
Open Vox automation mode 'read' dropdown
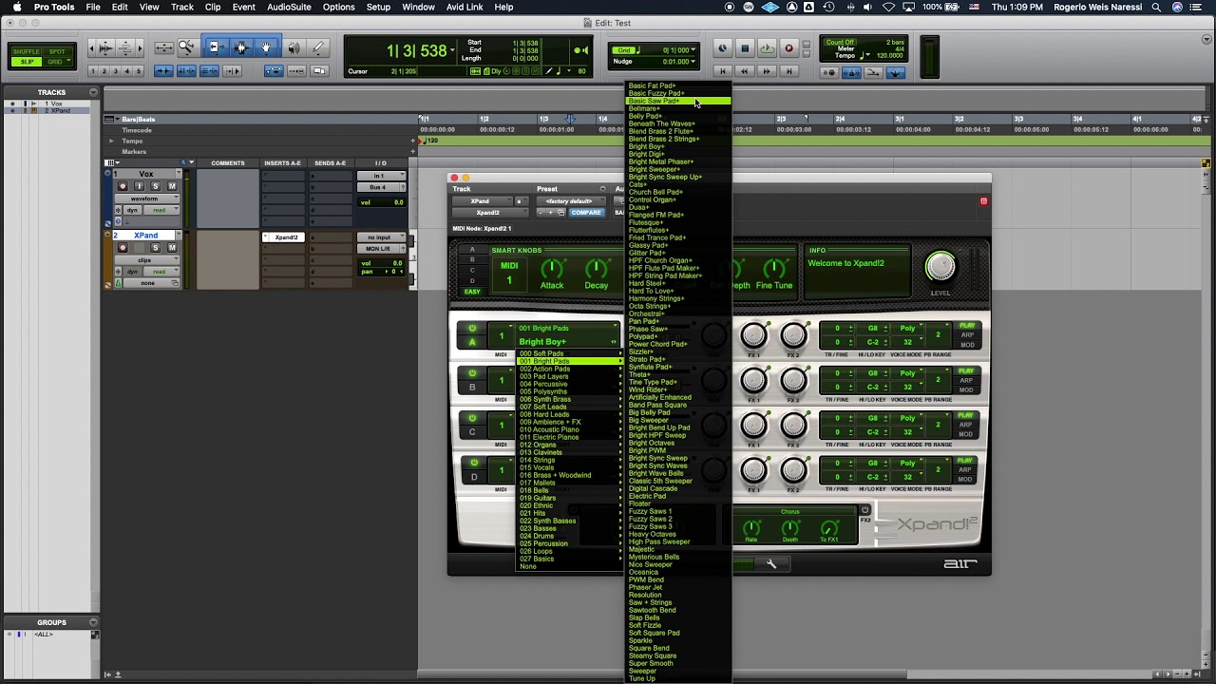(x=161, y=210)
